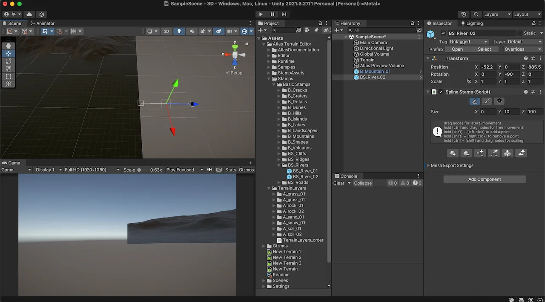Screen dimensions: 545x302
Task: Click the prefab Select button
Action: click(485, 49)
